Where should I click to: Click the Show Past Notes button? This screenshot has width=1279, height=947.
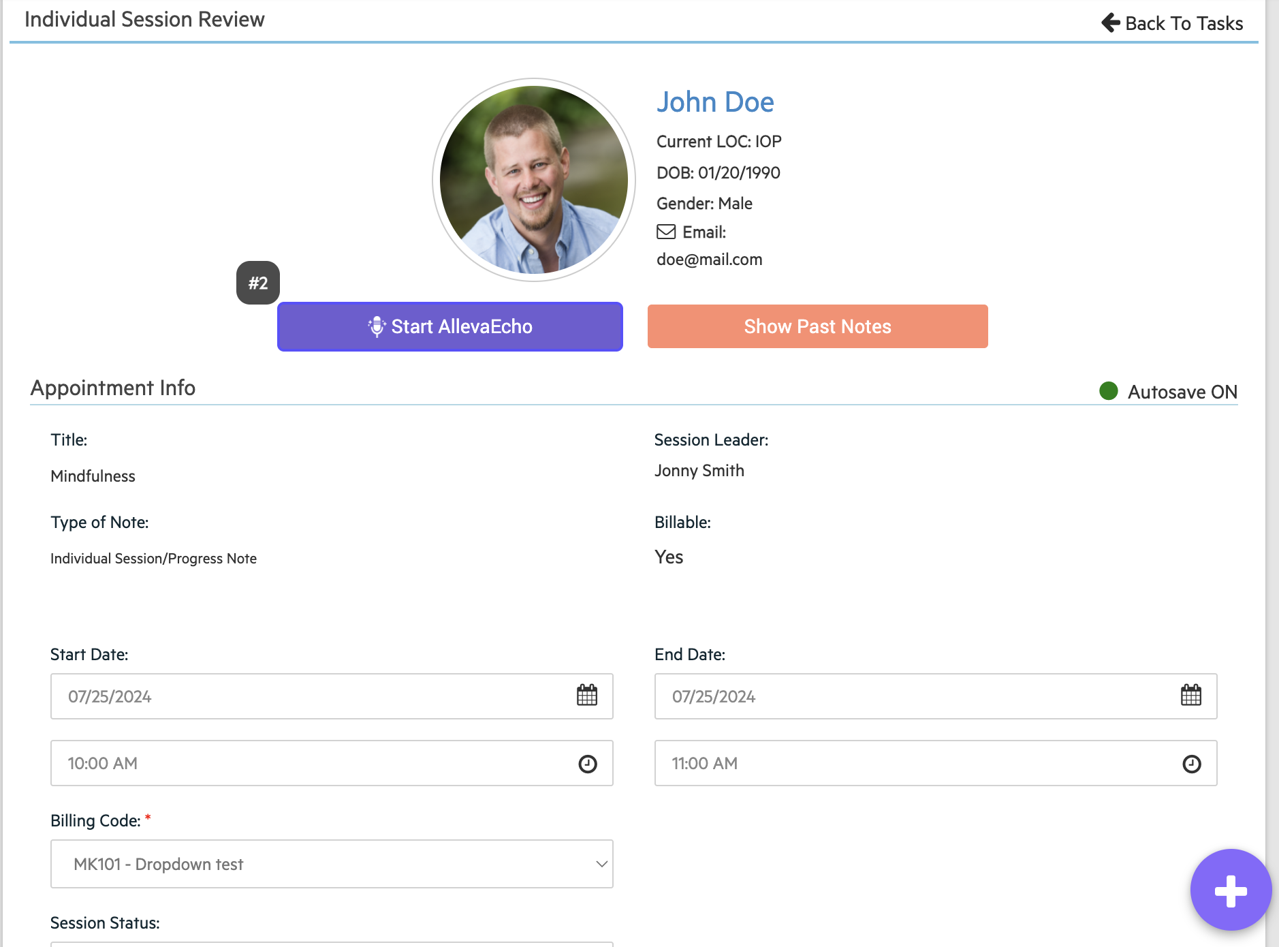coord(817,326)
